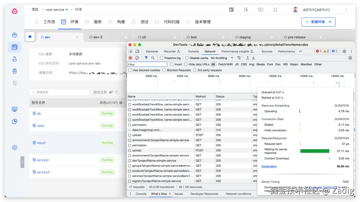The height and width of the screenshot is (202, 360).
Task: Toggle the DevTools device toolbar icon
Action: click(137, 51)
